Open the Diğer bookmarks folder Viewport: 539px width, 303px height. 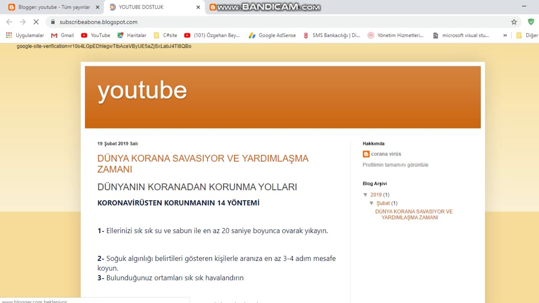point(527,35)
